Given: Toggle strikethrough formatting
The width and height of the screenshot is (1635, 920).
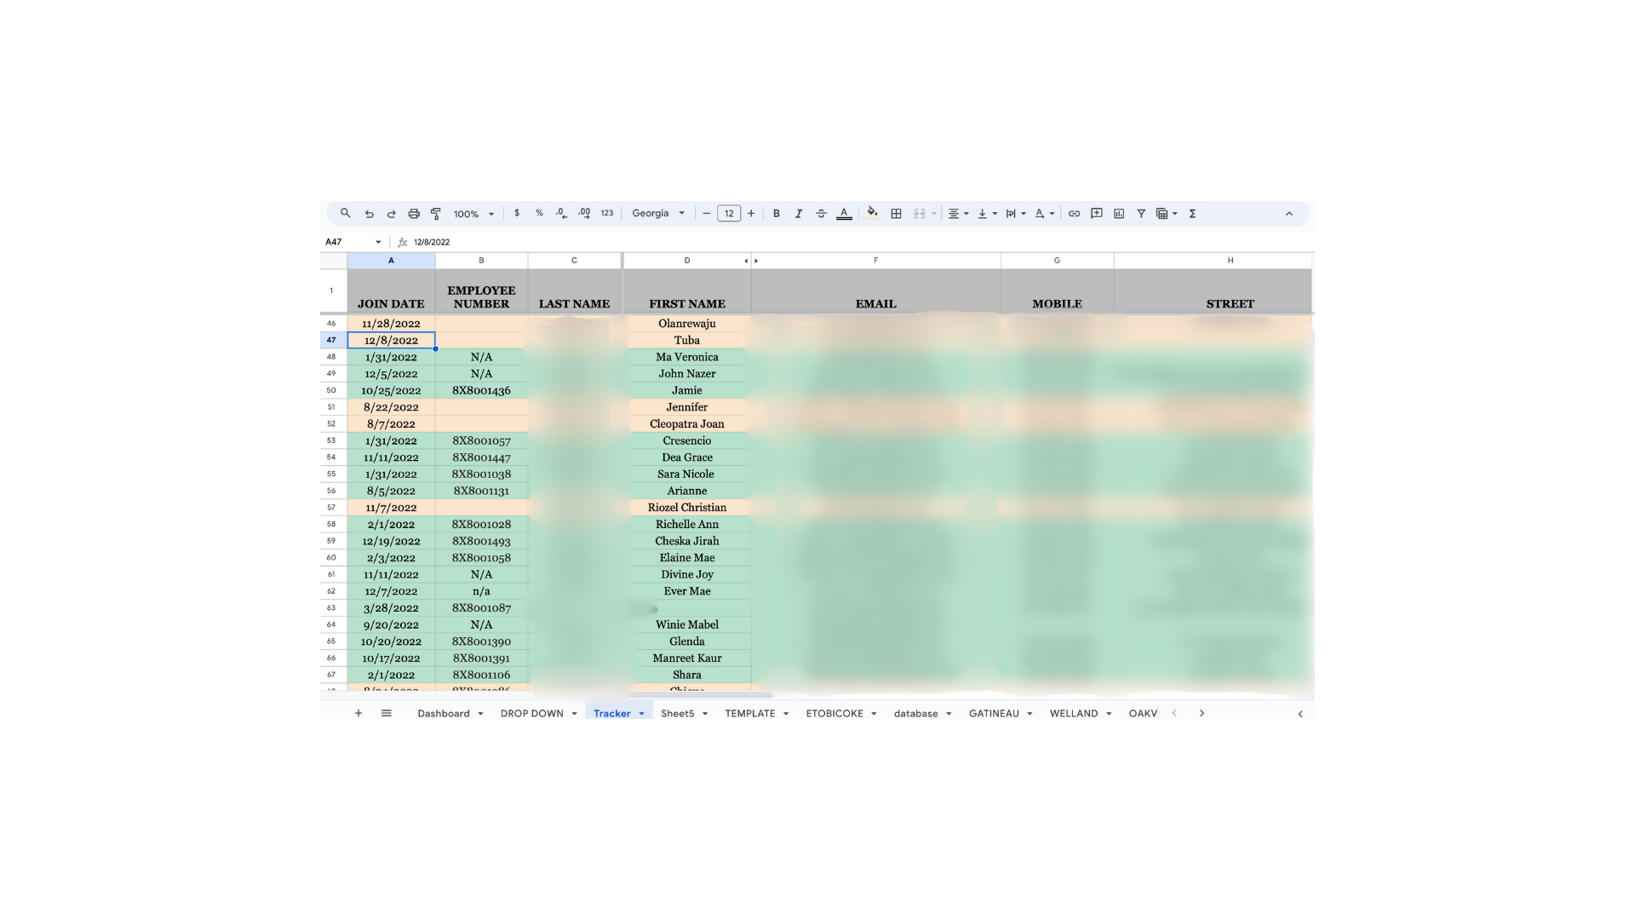Looking at the screenshot, I should pos(820,213).
